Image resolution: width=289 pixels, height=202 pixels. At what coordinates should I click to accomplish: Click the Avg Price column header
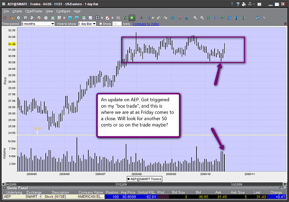pos(128,192)
